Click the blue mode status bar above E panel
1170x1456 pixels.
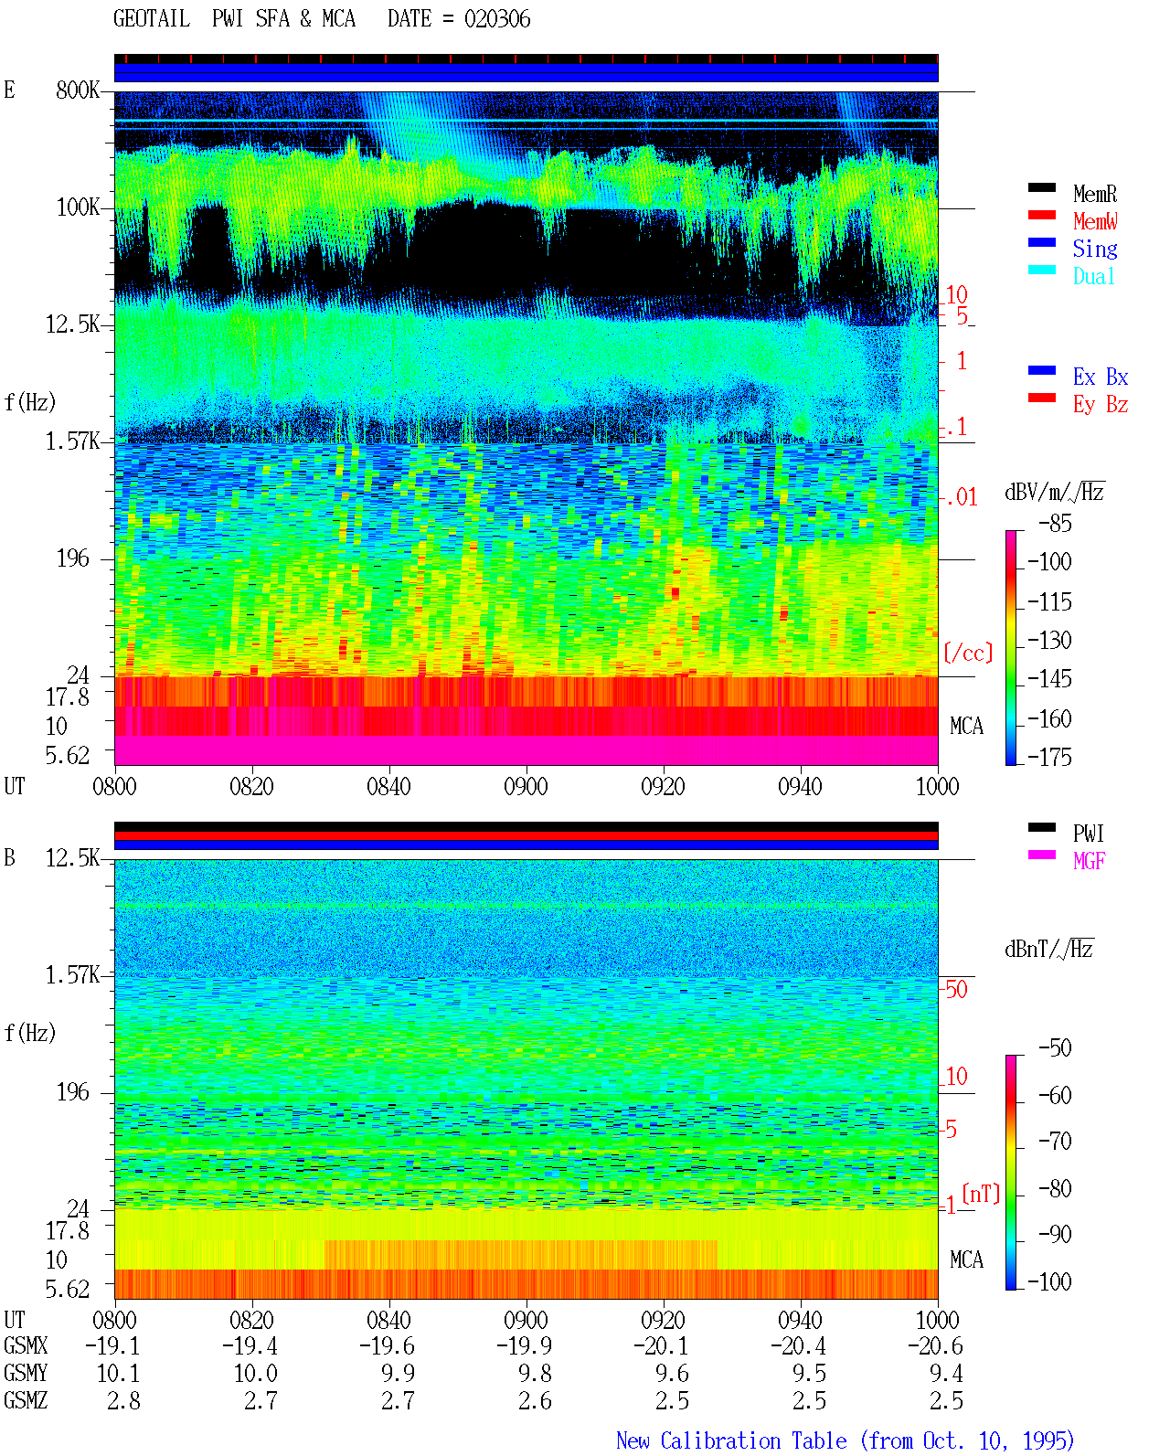point(526,72)
